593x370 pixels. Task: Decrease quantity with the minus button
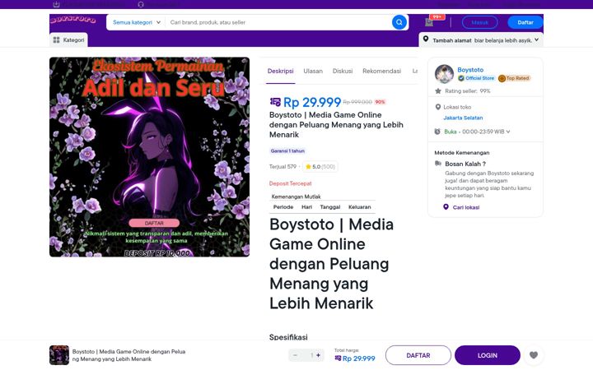pos(295,355)
